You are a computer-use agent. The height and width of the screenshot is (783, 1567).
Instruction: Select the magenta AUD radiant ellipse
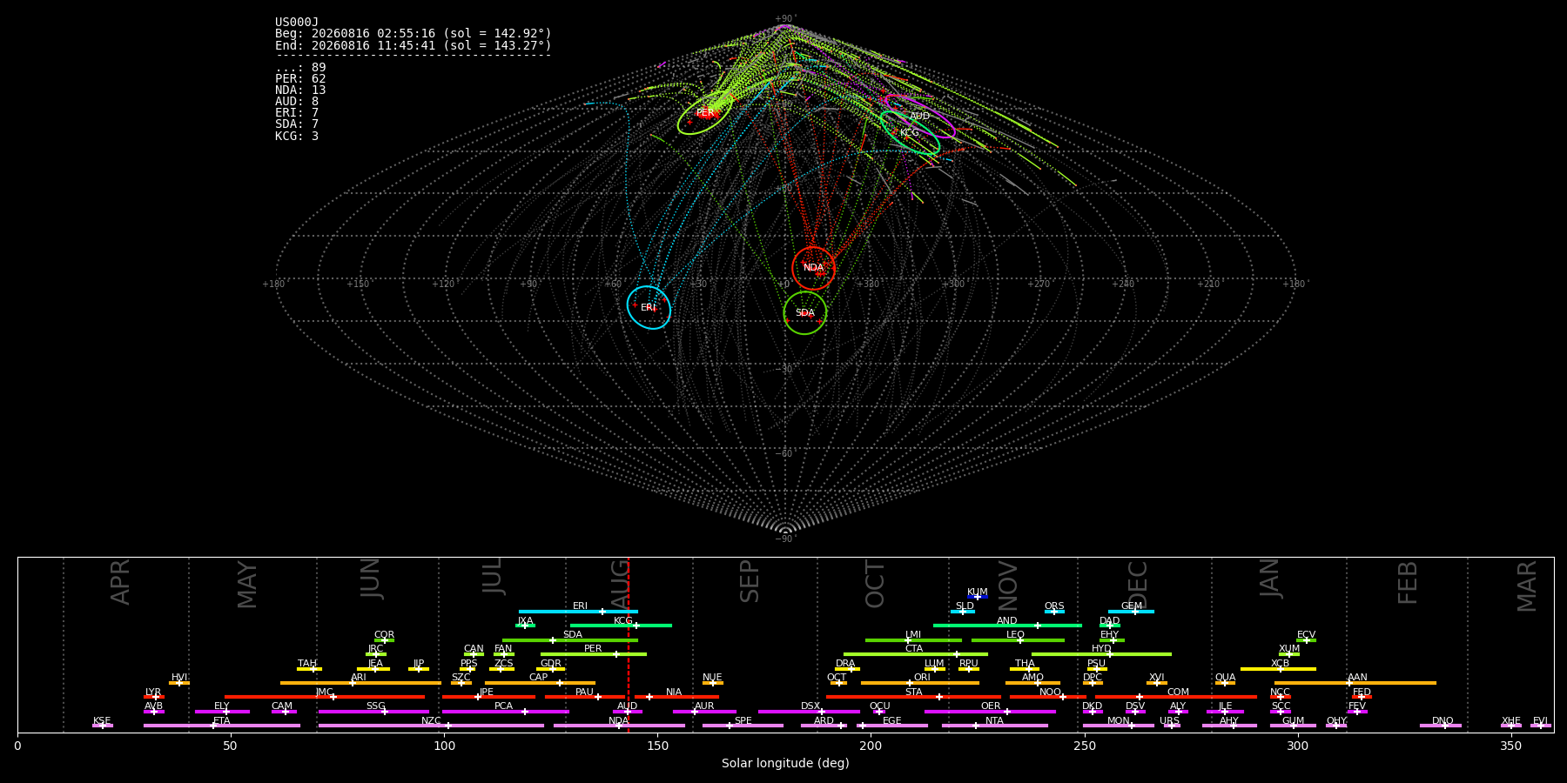pyautogui.click(x=919, y=116)
